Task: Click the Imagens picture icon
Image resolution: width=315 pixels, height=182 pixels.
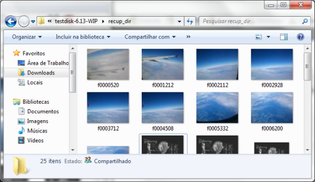Action: [x=21, y=121]
